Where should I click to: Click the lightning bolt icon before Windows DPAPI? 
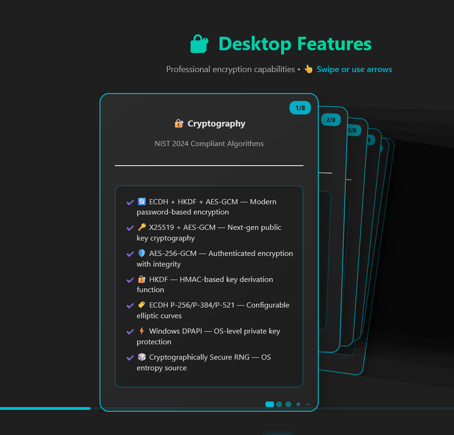142,331
